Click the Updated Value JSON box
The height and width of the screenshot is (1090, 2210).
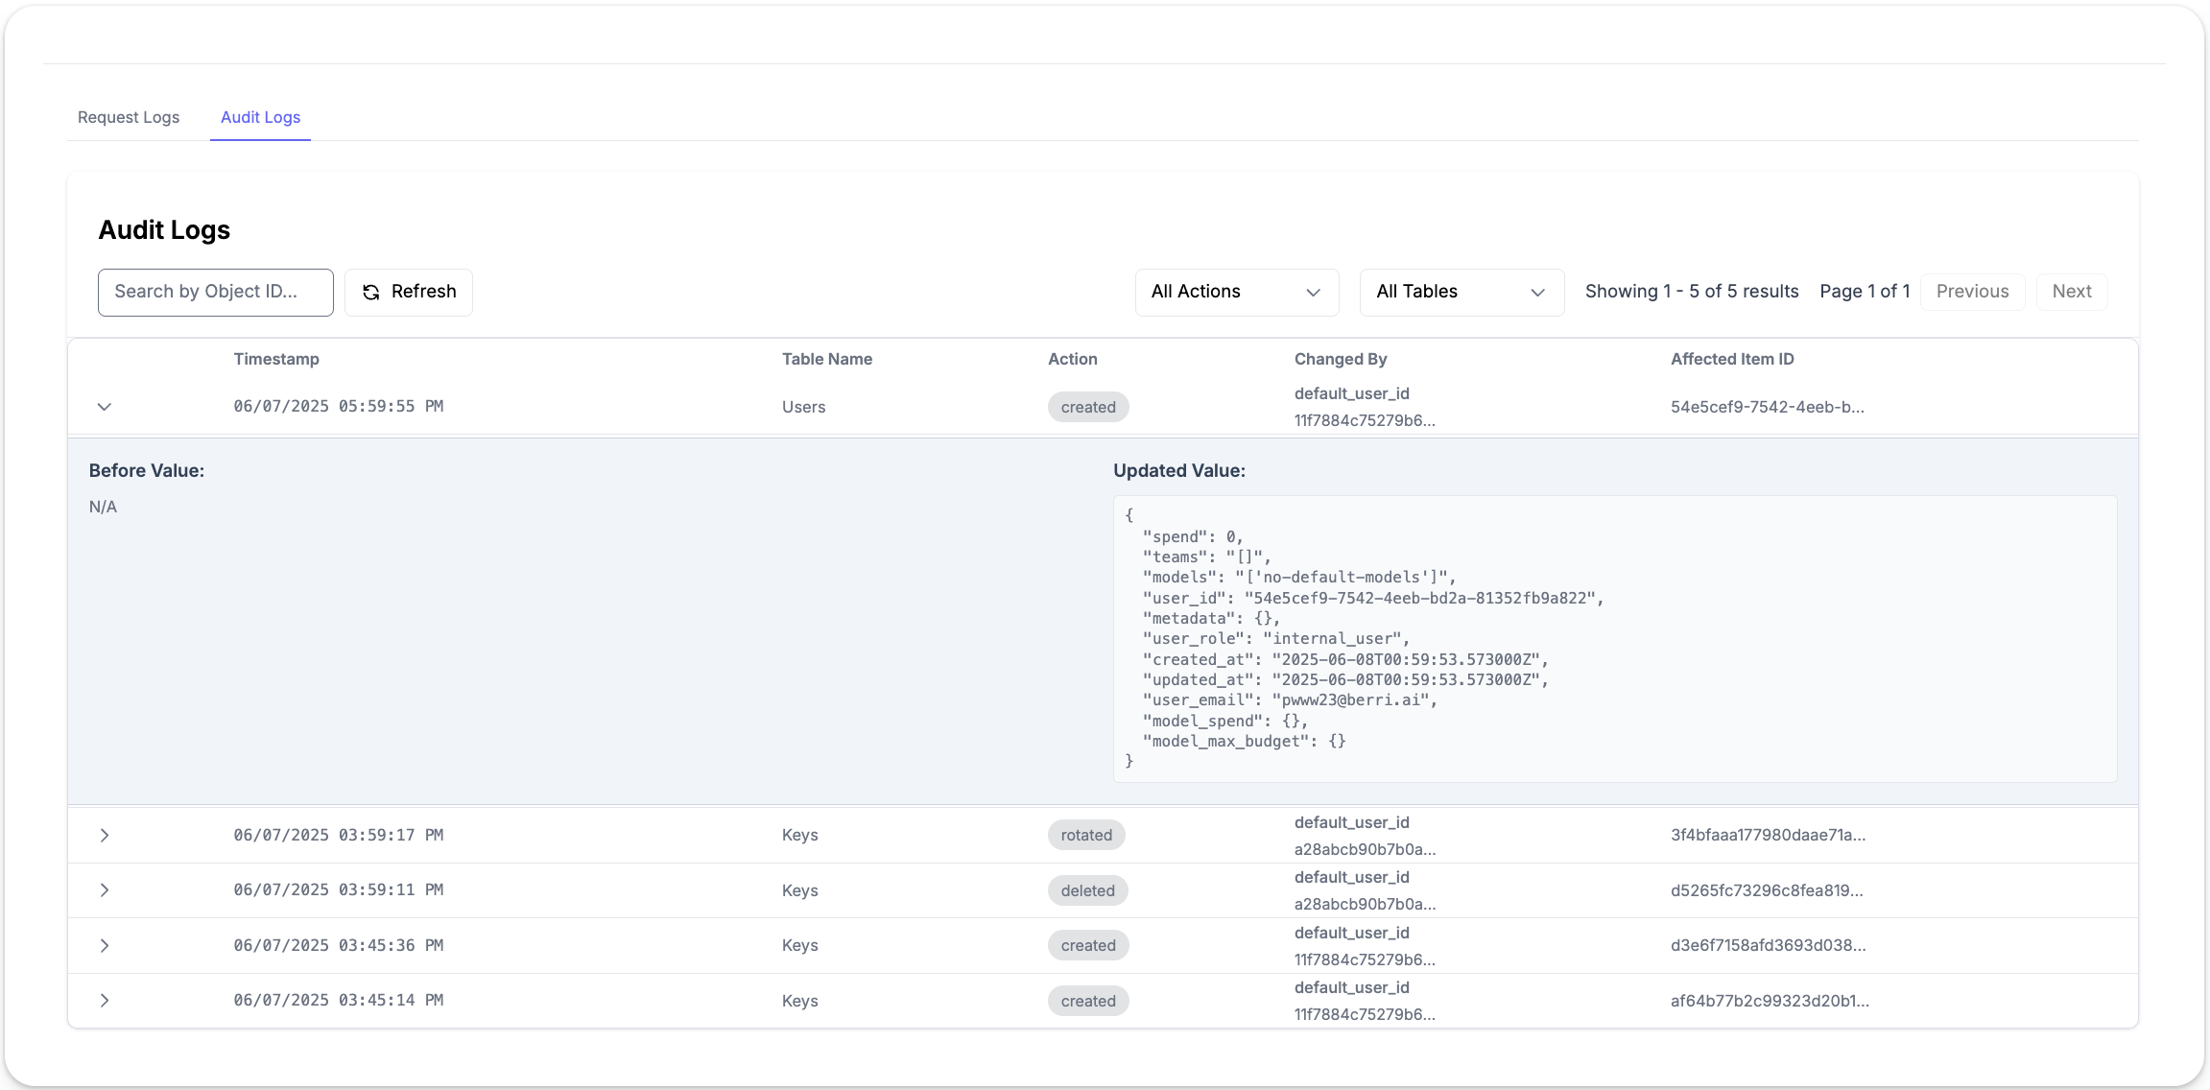coord(1614,638)
